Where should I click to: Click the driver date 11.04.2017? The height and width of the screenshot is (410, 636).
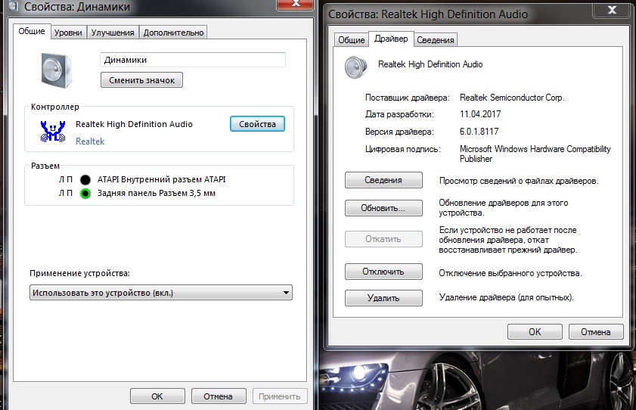(x=480, y=114)
